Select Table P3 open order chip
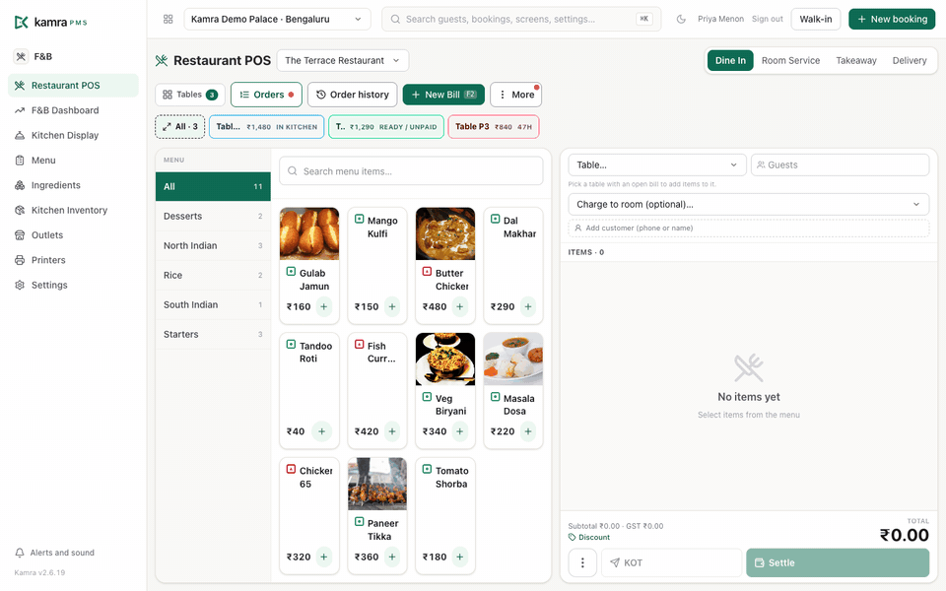Viewport: 946px width, 591px height. pyautogui.click(x=494, y=127)
